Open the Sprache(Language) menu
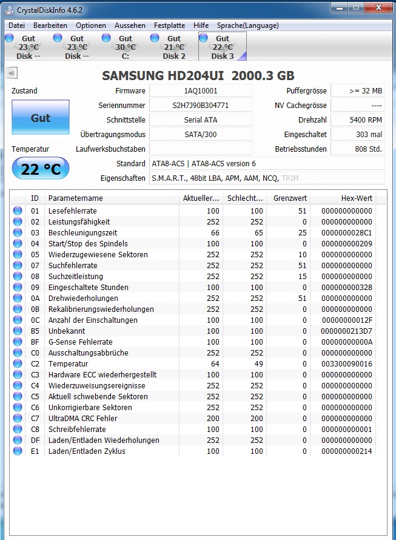This screenshot has height=540, width=396. [x=248, y=25]
